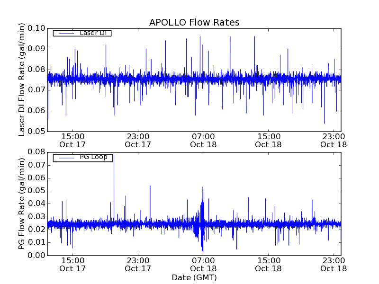Click '23:00 Oct 18' label under bottom chart
This screenshot has width=379, height=284.
coord(334,265)
